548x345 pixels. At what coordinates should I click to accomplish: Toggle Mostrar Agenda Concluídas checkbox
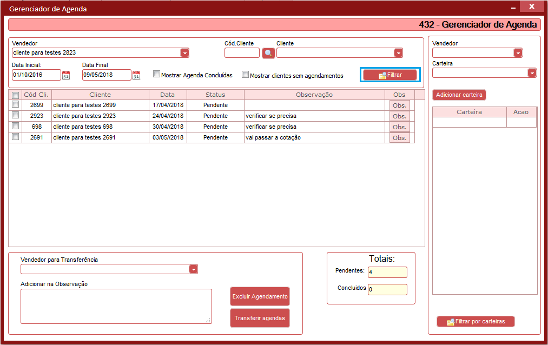pyautogui.click(x=156, y=74)
